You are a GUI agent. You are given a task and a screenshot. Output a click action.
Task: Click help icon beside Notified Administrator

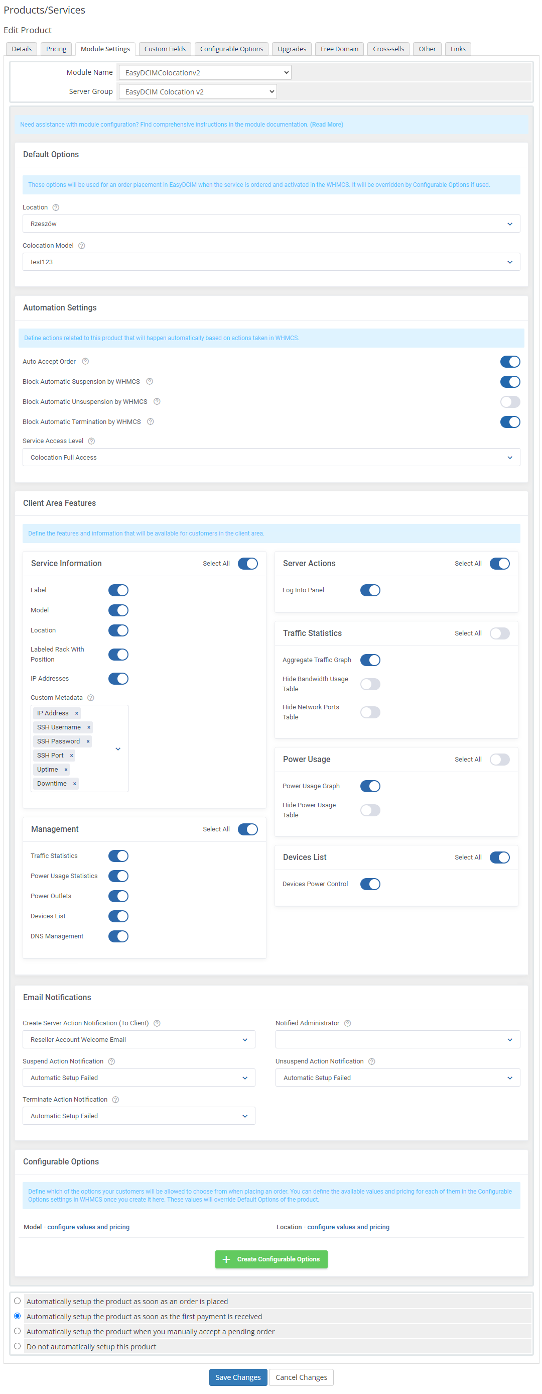[x=347, y=1023]
